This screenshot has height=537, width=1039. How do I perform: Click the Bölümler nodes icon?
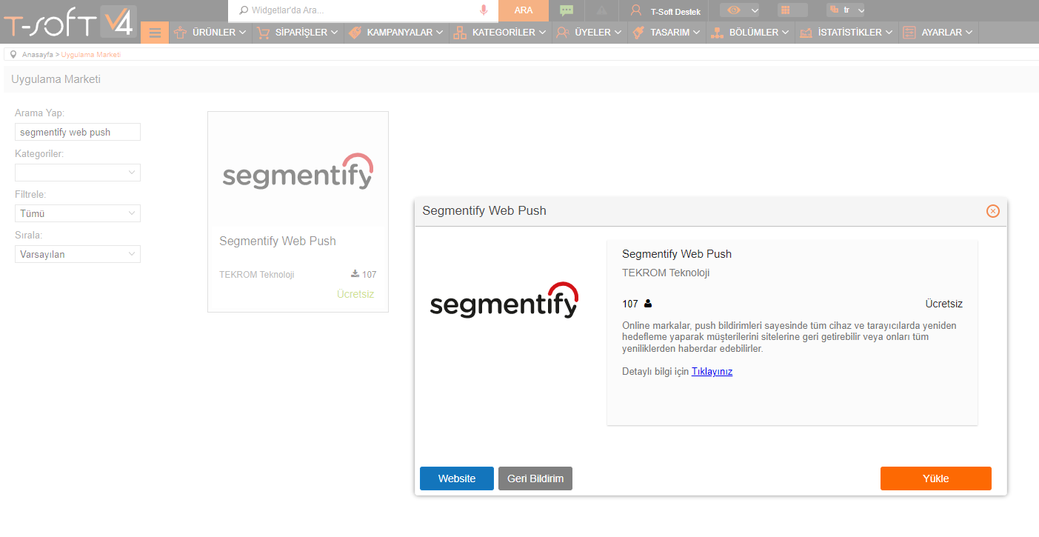[x=716, y=33]
